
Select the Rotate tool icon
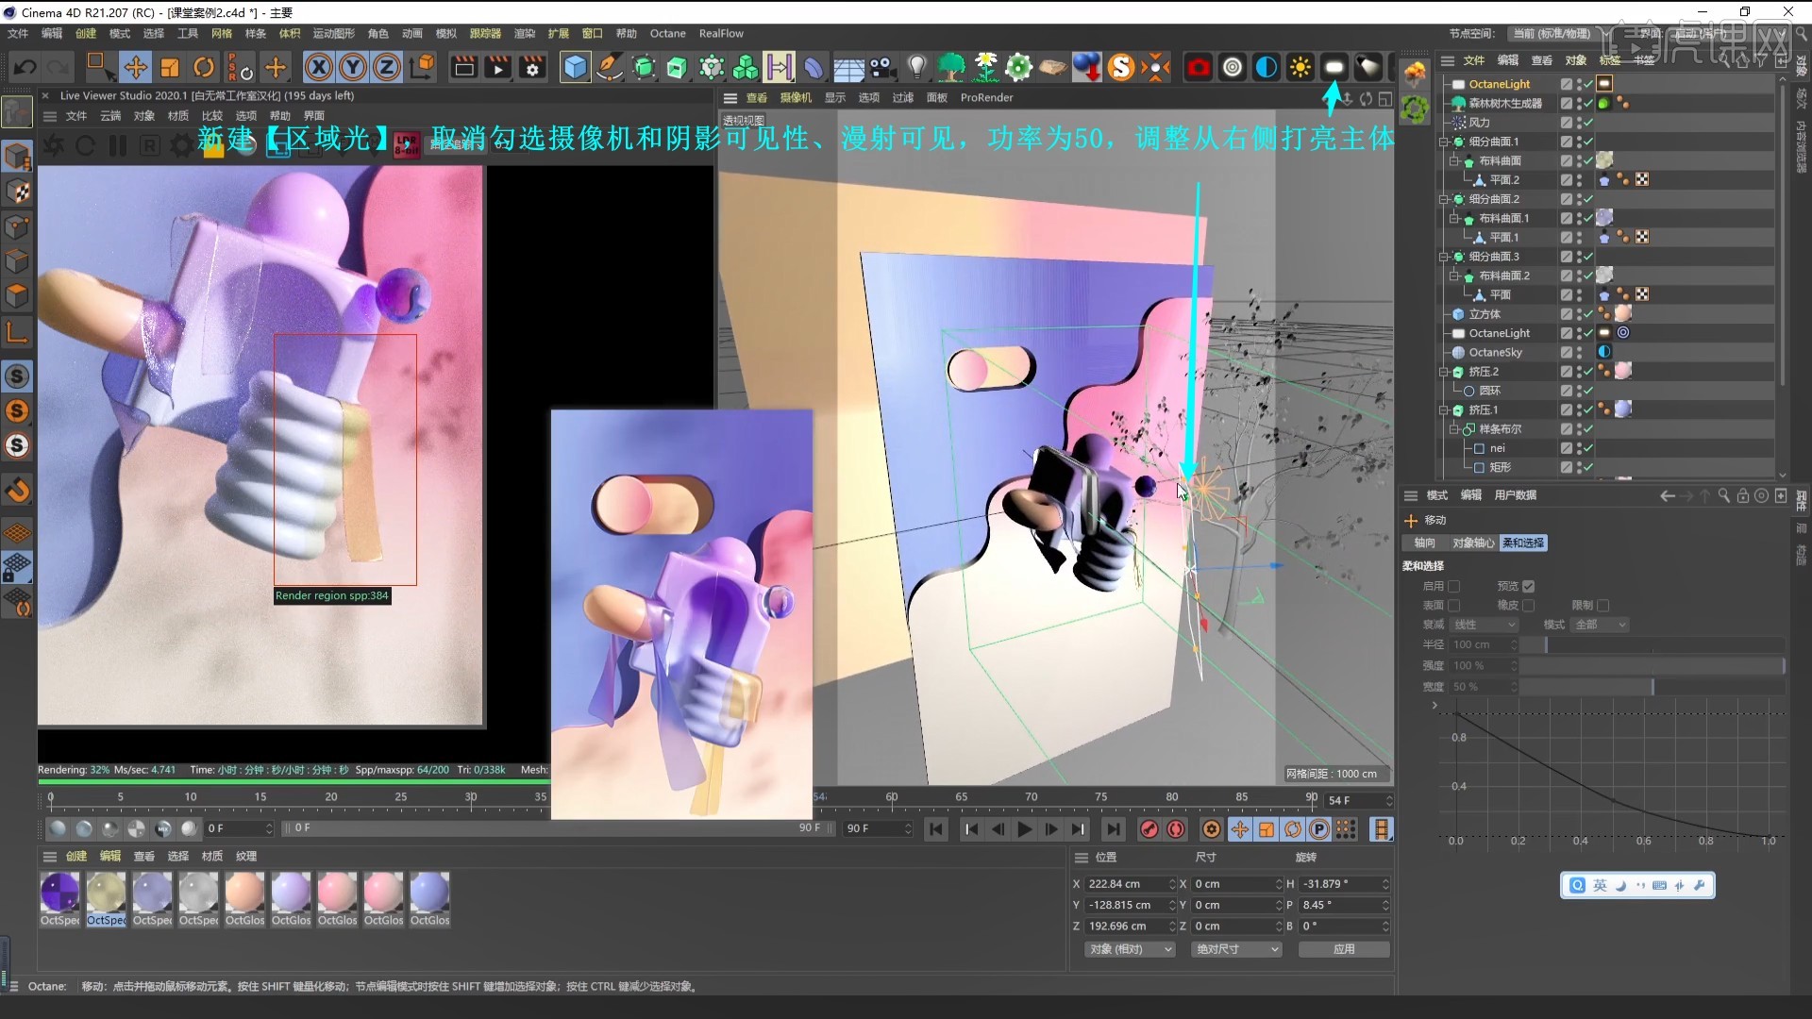[x=204, y=67]
